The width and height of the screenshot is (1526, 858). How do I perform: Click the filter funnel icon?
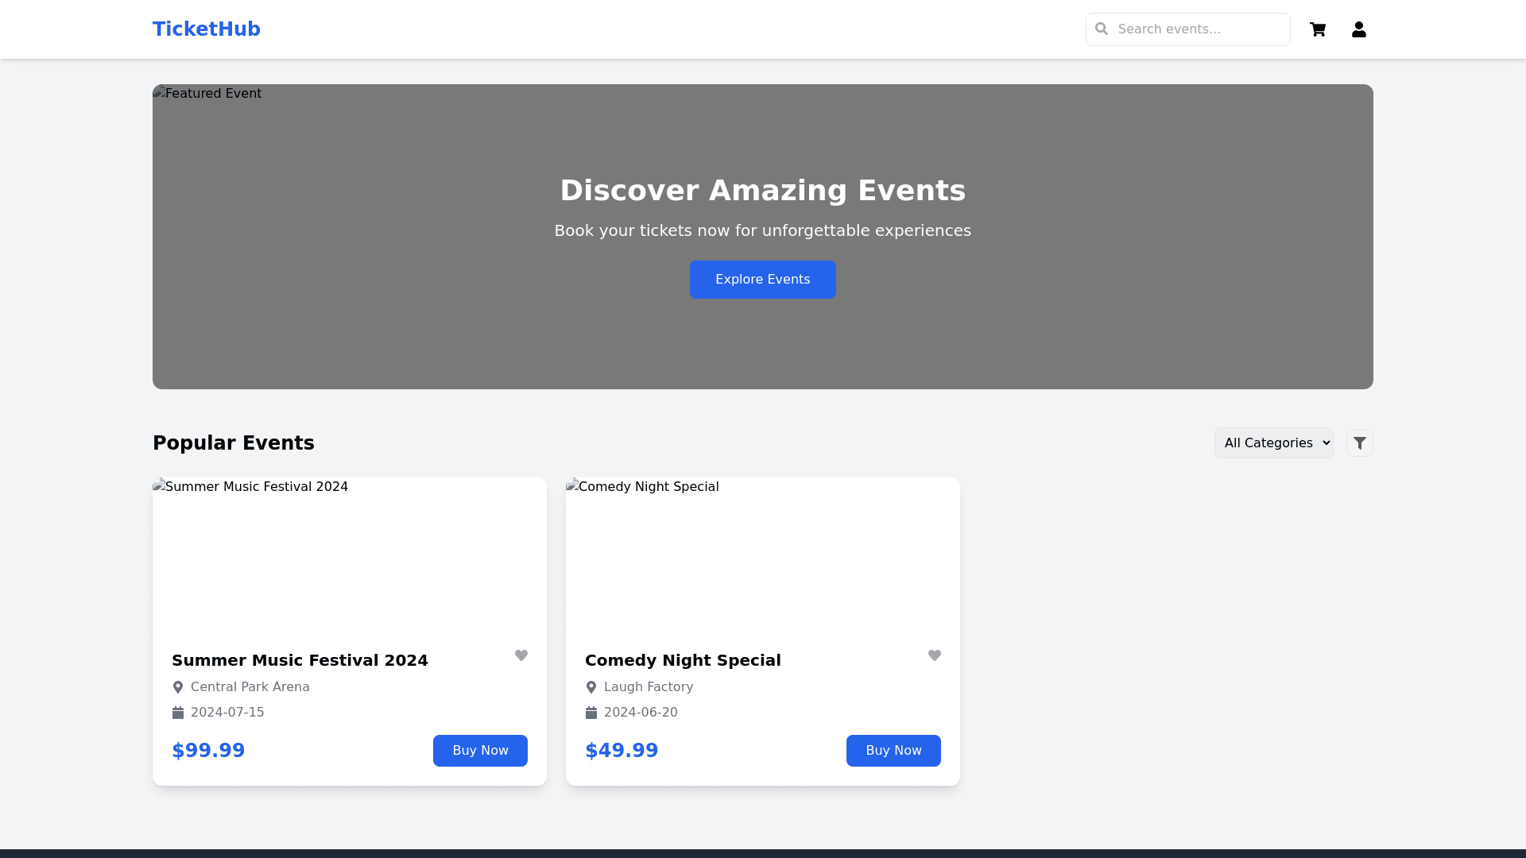[1360, 443]
